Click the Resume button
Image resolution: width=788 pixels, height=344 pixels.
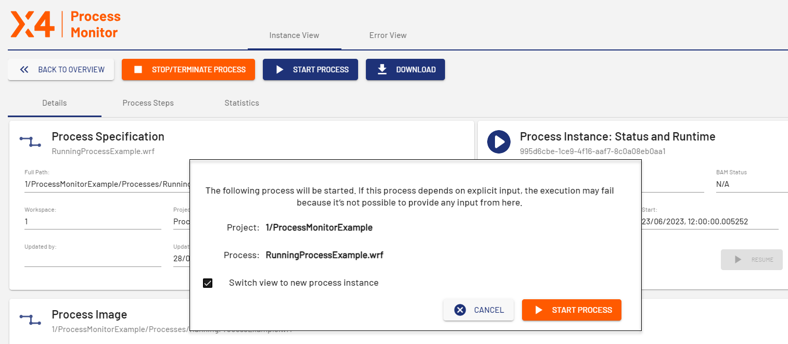click(x=752, y=260)
